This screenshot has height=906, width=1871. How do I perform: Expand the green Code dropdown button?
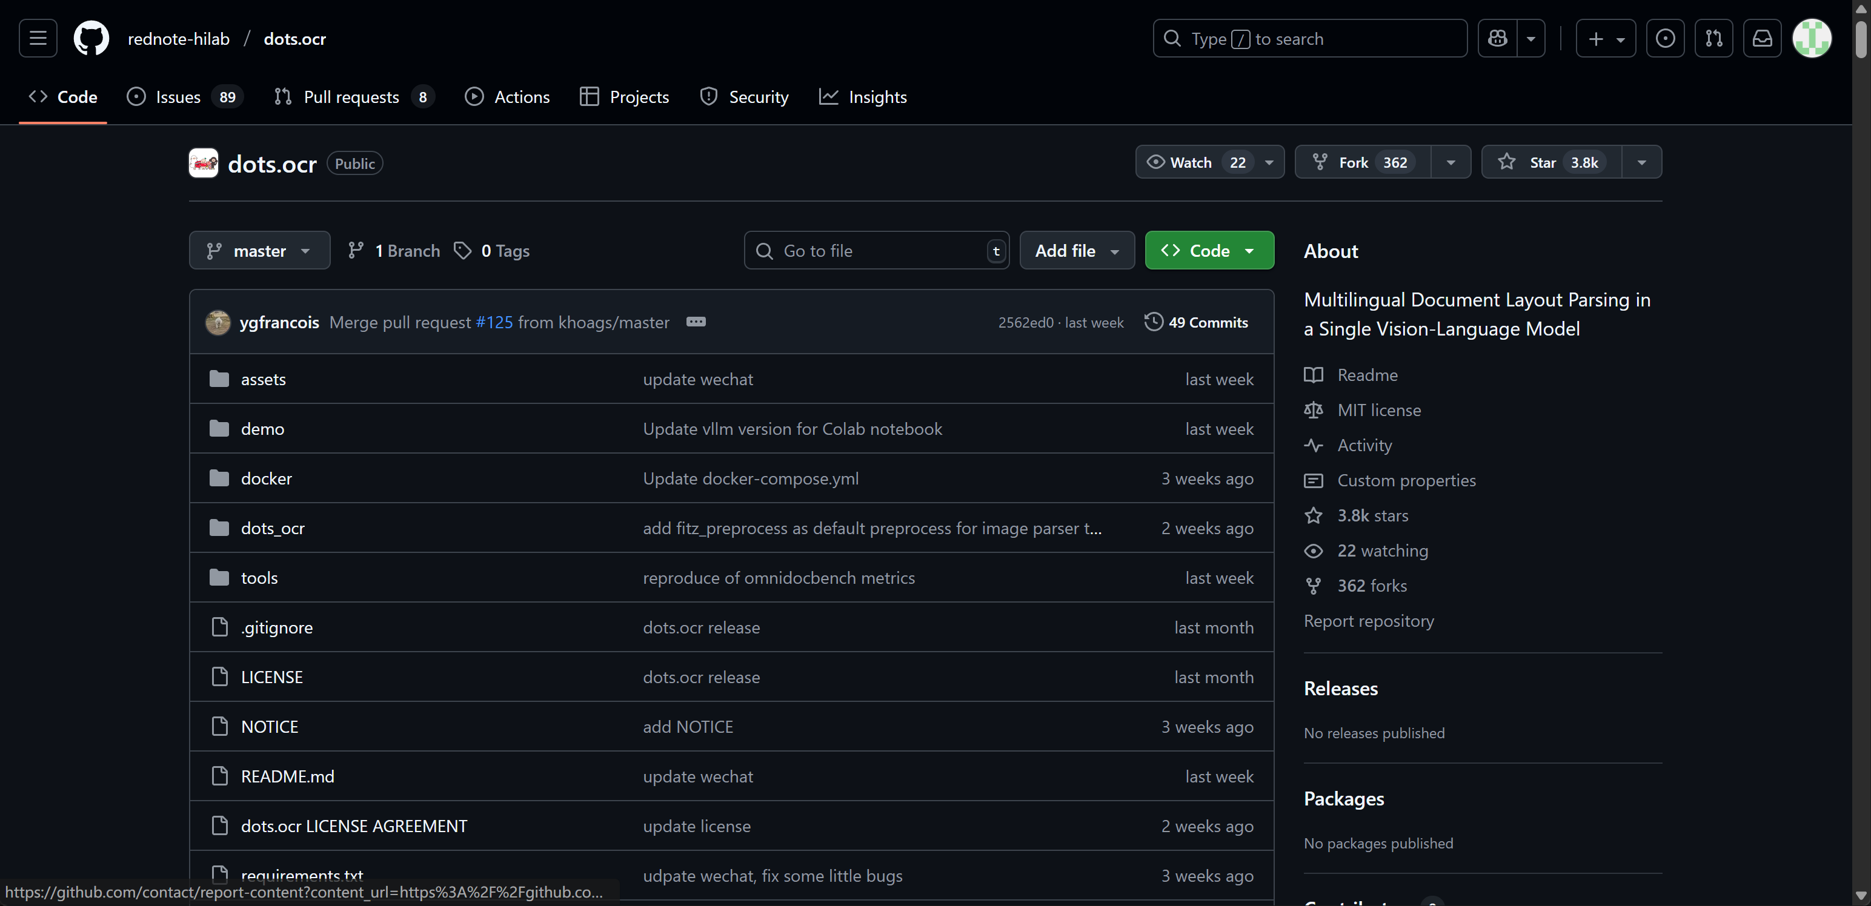[x=1209, y=251]
